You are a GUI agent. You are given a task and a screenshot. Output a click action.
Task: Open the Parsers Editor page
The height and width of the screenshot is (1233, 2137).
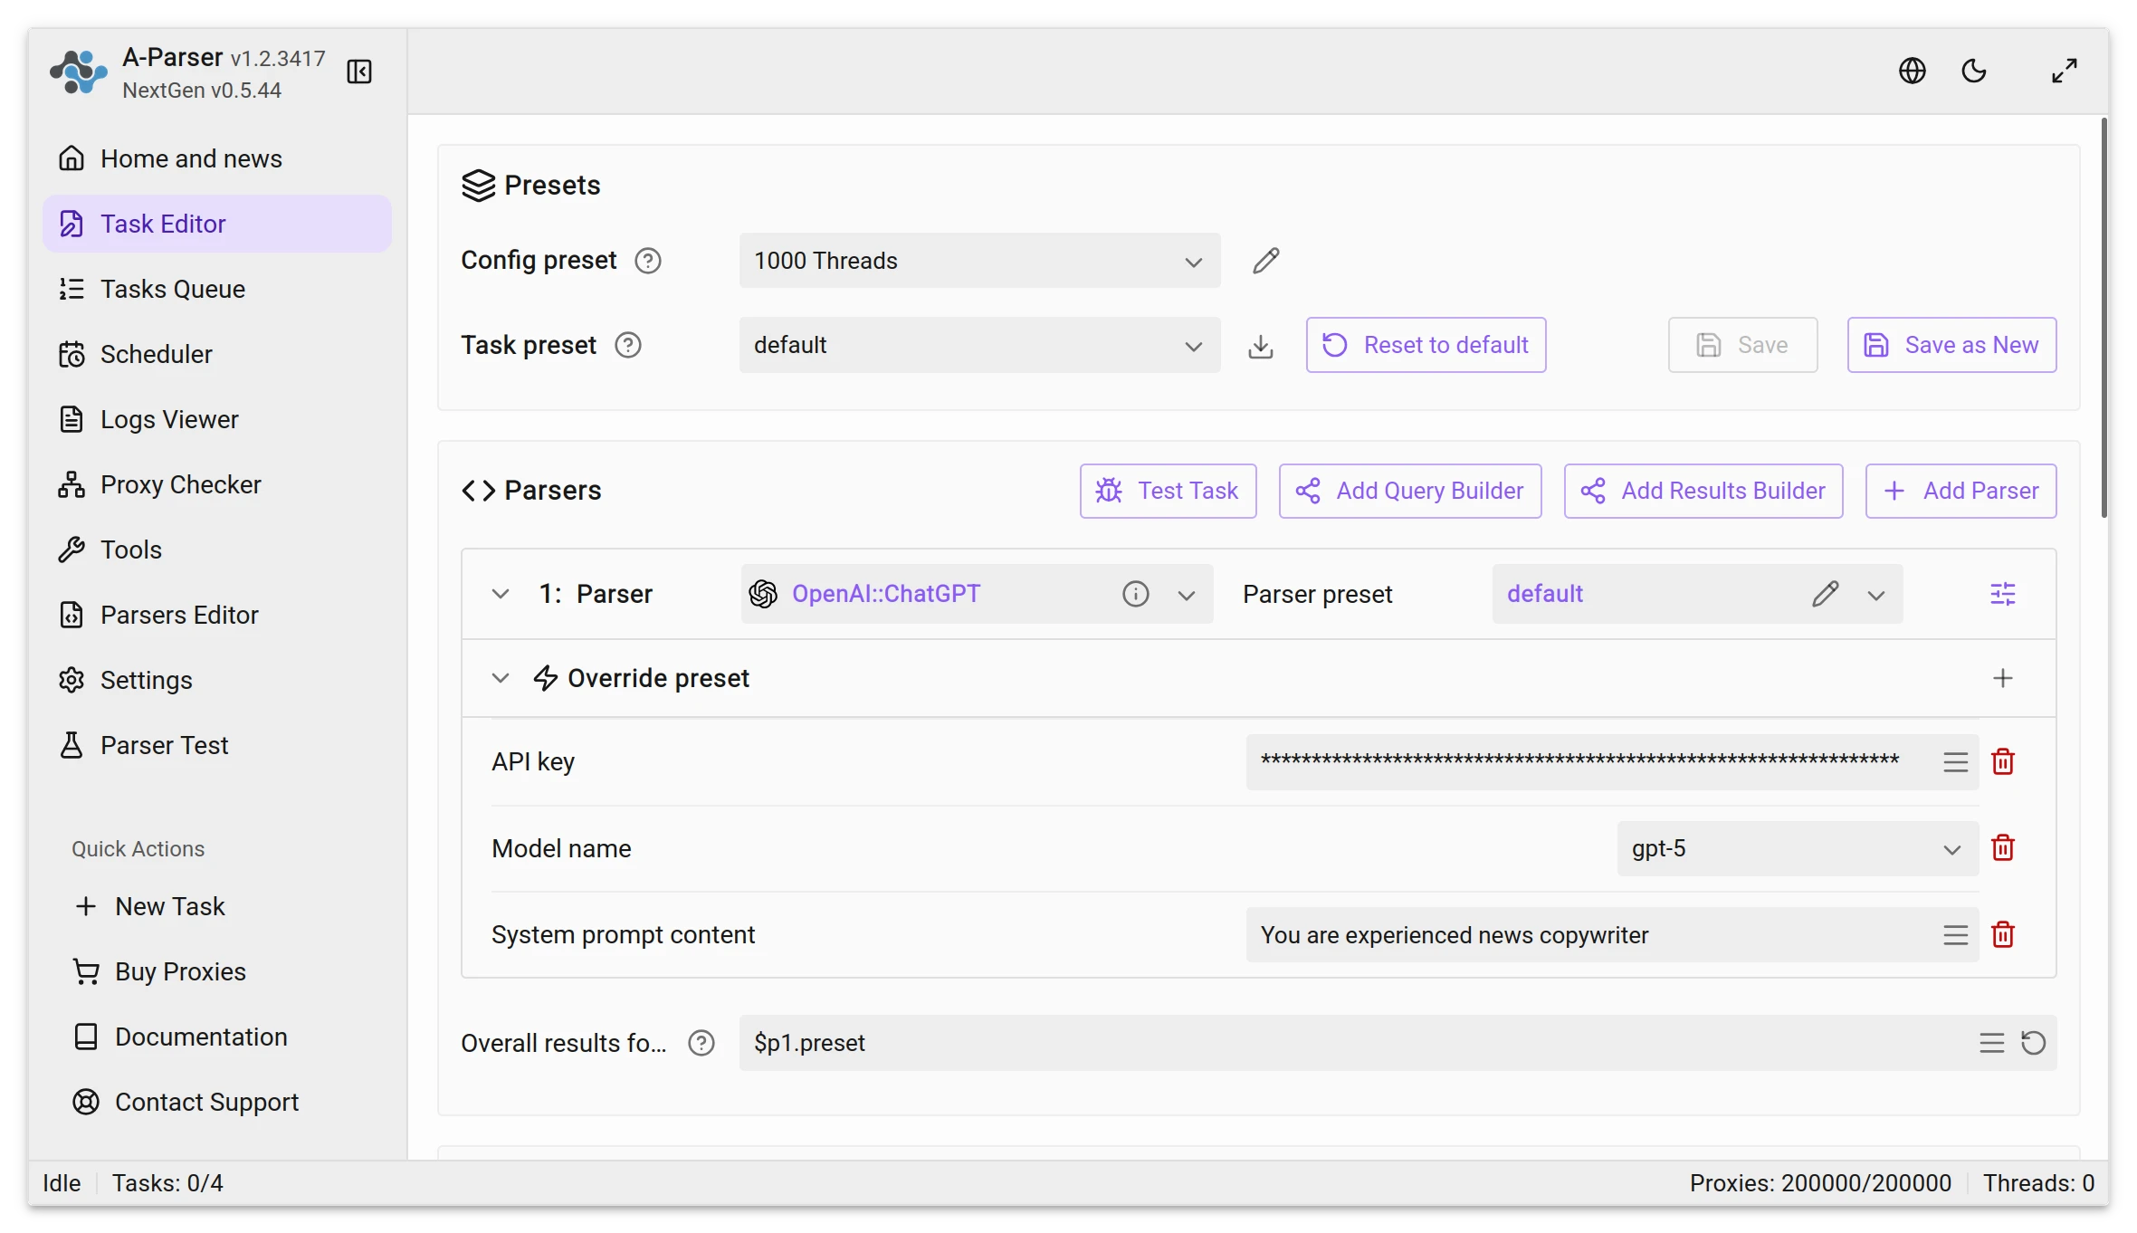coord(216,615)
